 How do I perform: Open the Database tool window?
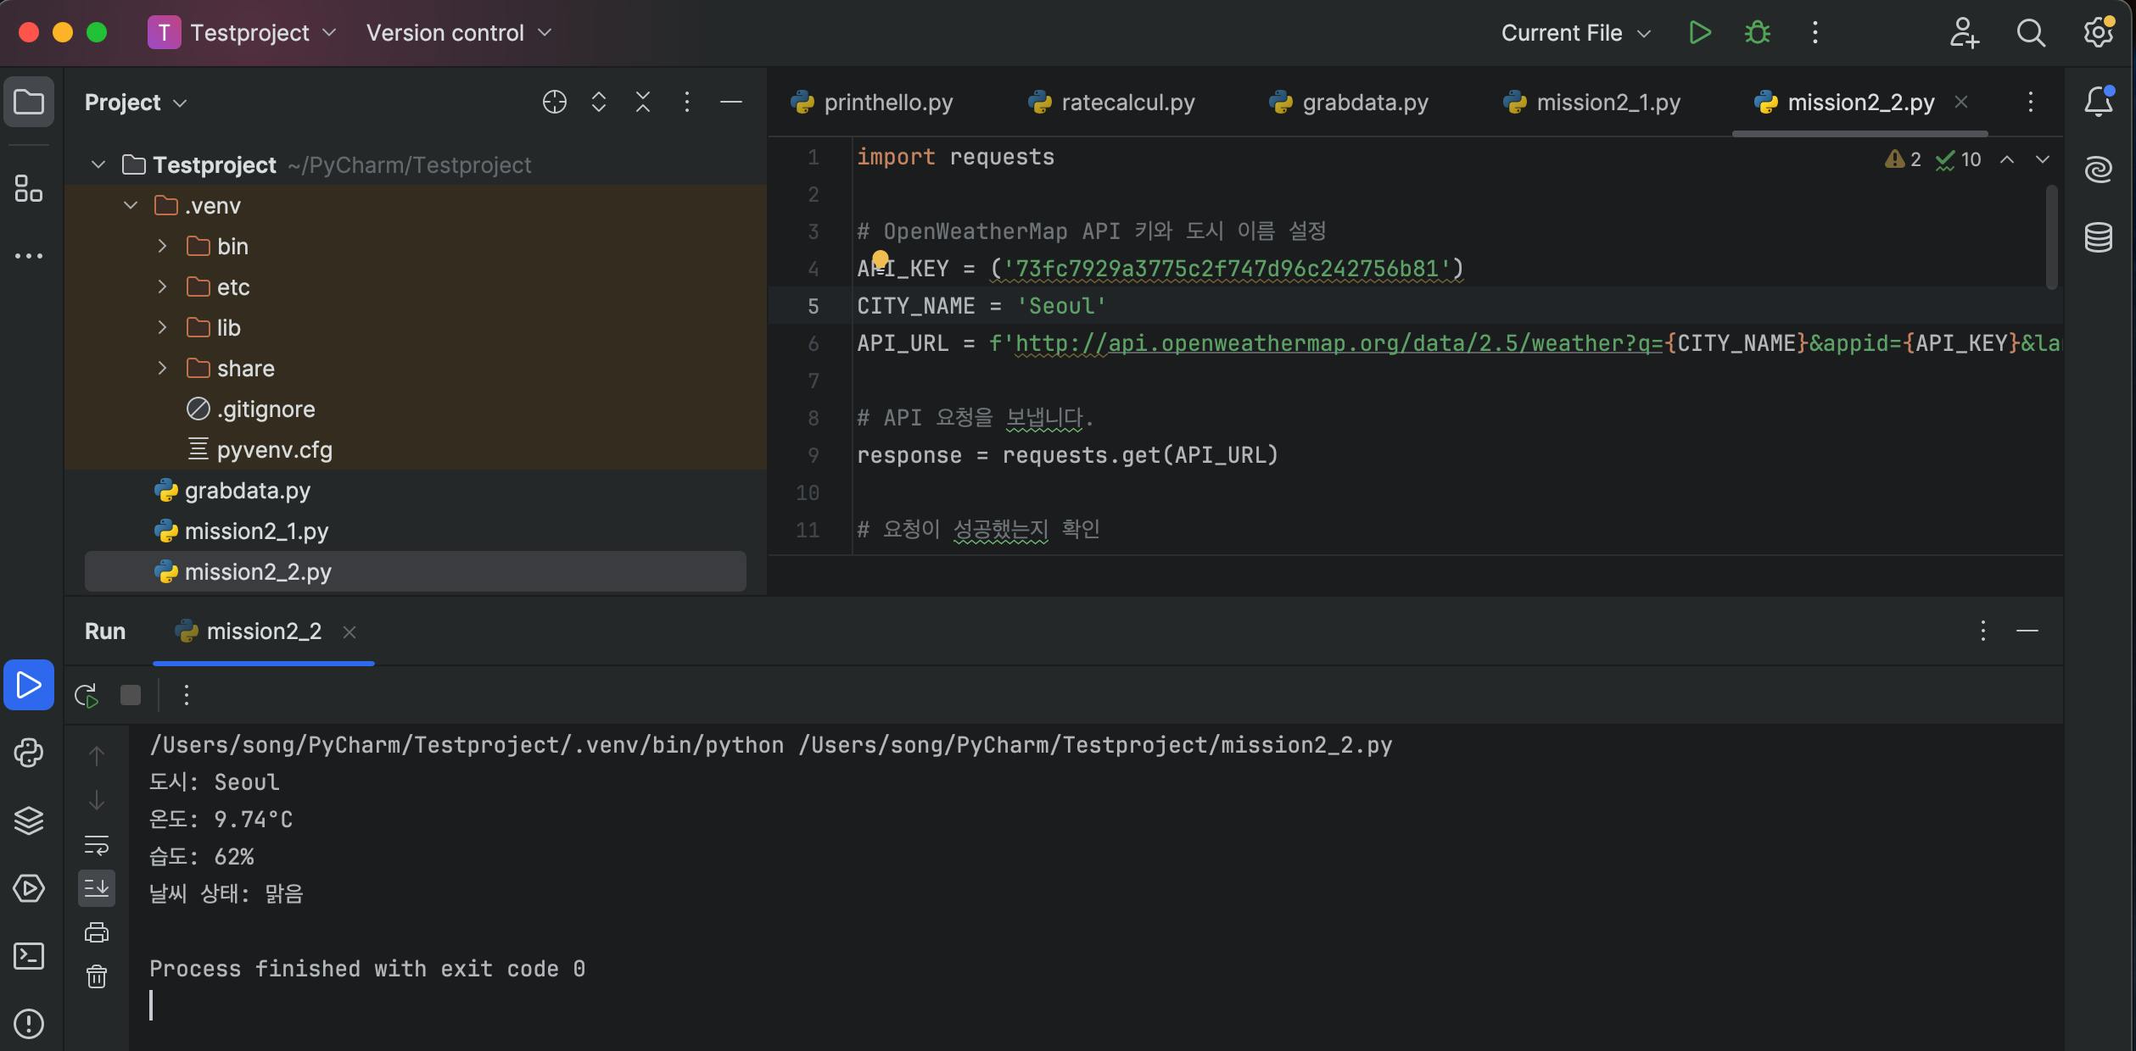[x=2099, y=237]
